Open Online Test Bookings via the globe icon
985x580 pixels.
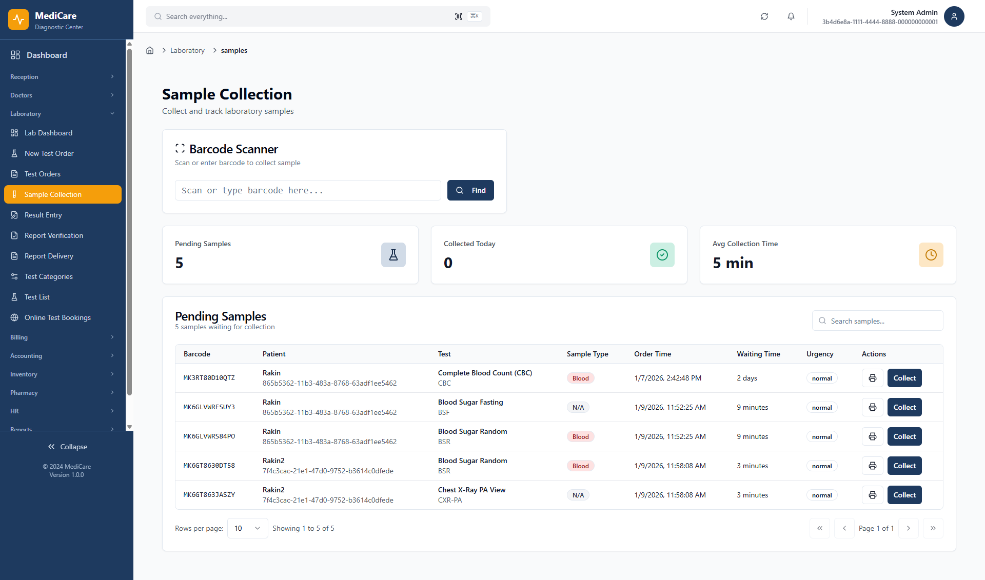click(x=15, y=317)
